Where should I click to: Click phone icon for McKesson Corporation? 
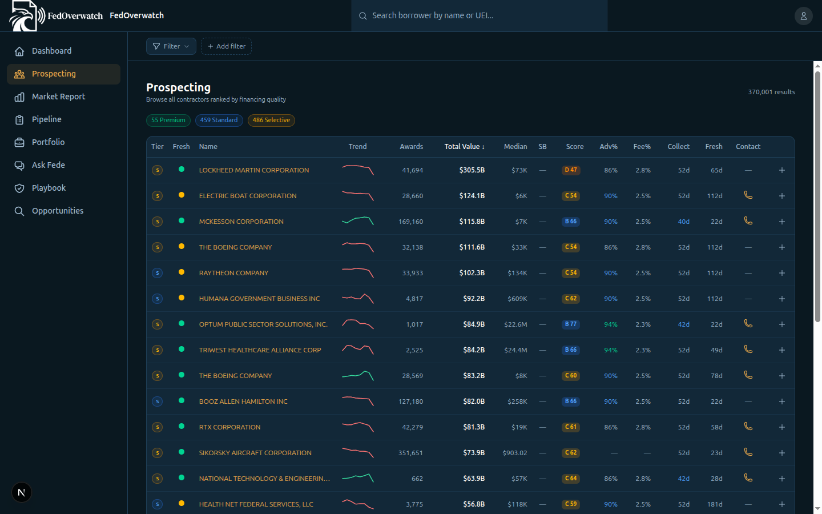(x=748, y=221)
